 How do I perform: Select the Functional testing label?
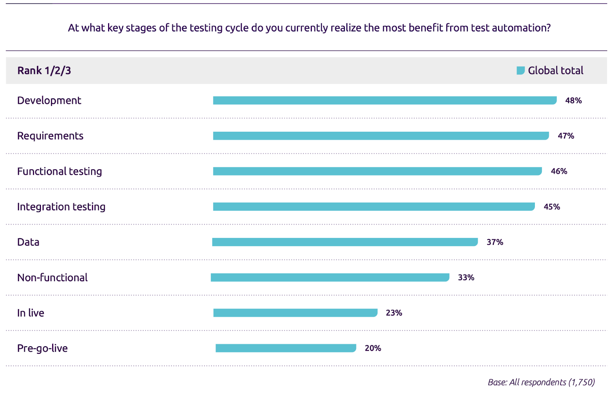click(59, 171)
